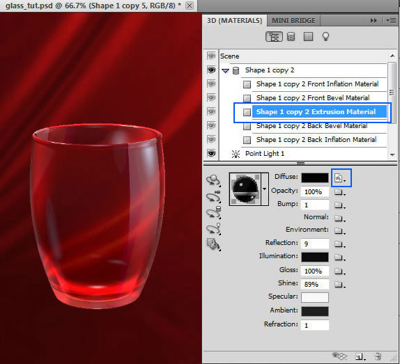The image size is (400, 364).
Task: Select the Filter By Meshes icon
Action: 291,37
